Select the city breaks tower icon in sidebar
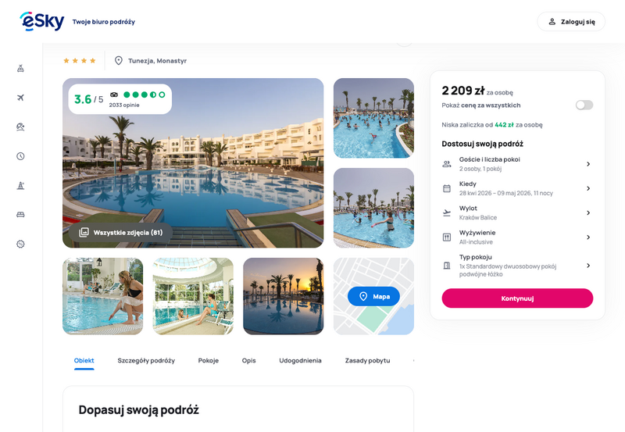The height and width of the screenshot is (432, 625). (x=21, y=185)
